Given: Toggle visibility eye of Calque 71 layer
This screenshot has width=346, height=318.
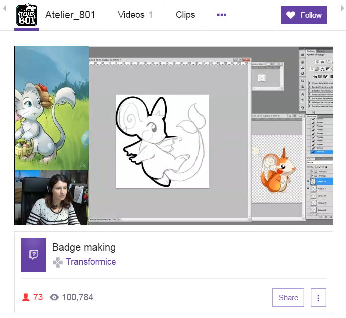Looking at the screenshot, I should pyautogui.click(x=308, y=188).
